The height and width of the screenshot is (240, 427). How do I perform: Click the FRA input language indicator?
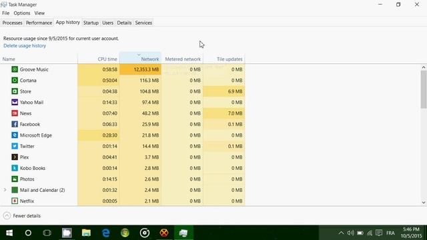point(390,233)
